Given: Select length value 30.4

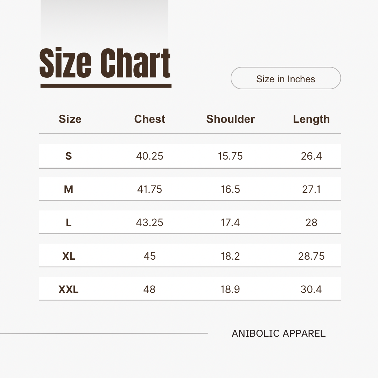Looking at the screenshot, I should point(311,289).
